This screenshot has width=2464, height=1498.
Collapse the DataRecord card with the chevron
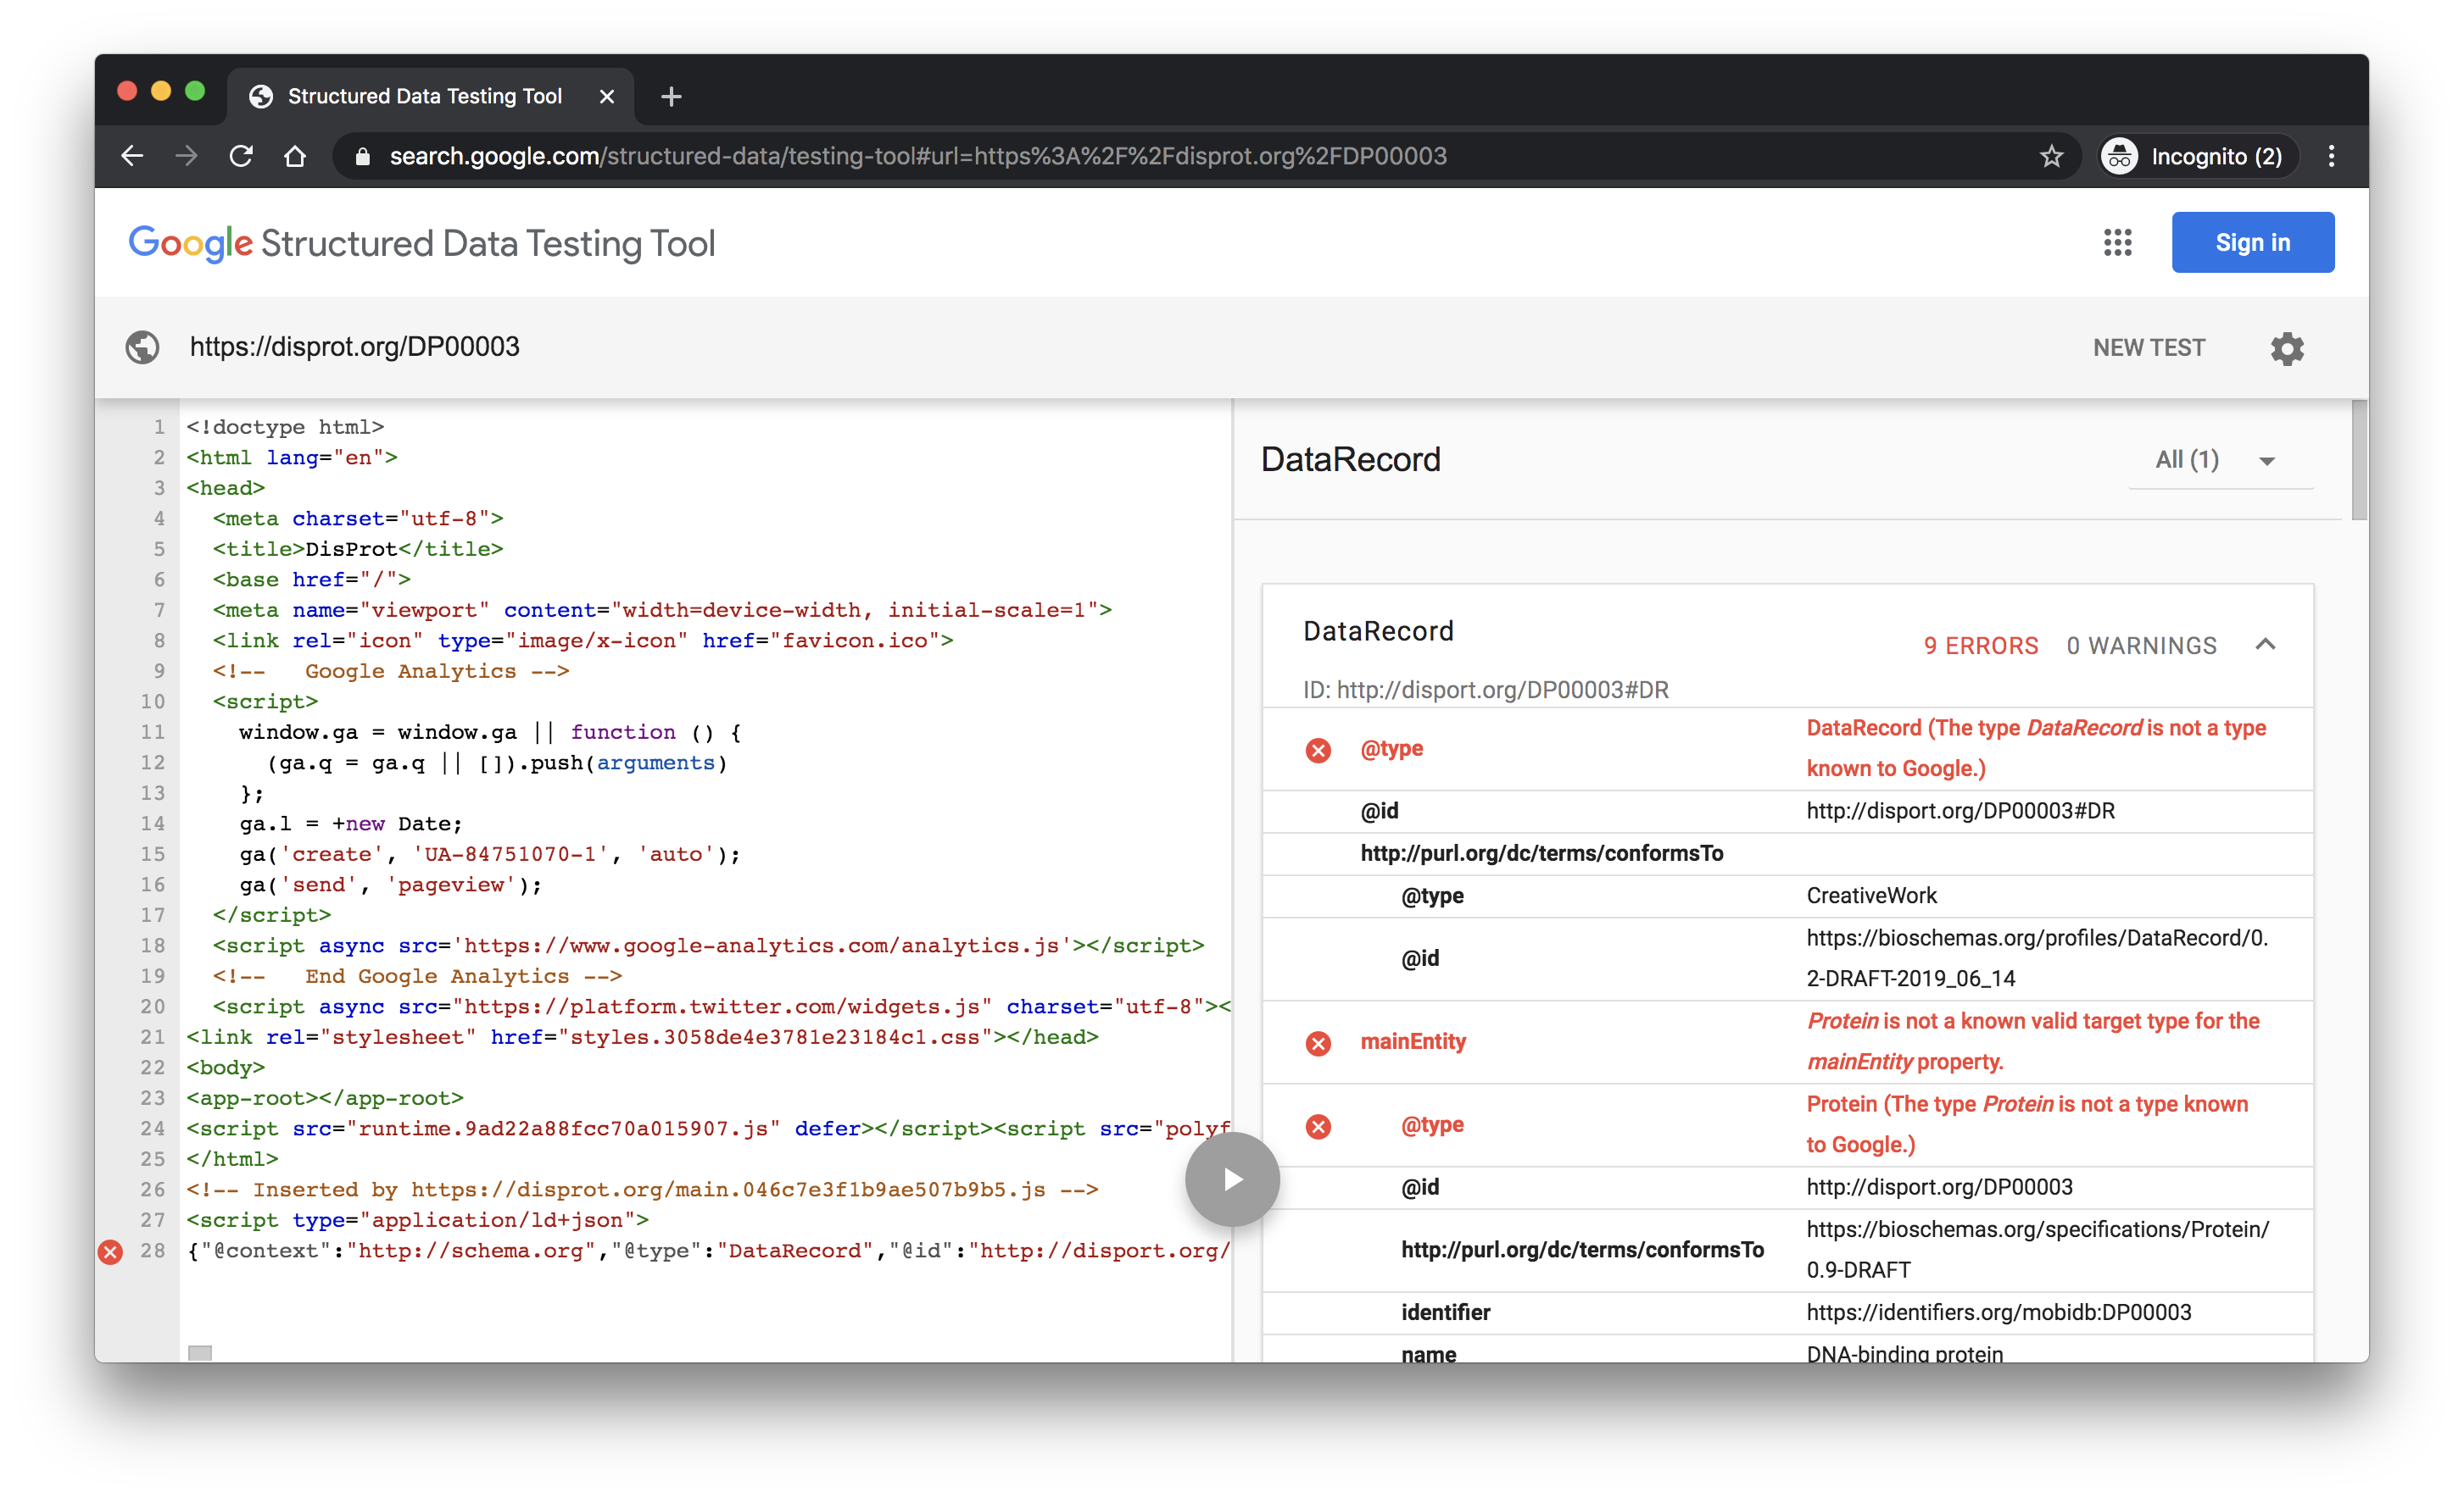(2265, 645)
